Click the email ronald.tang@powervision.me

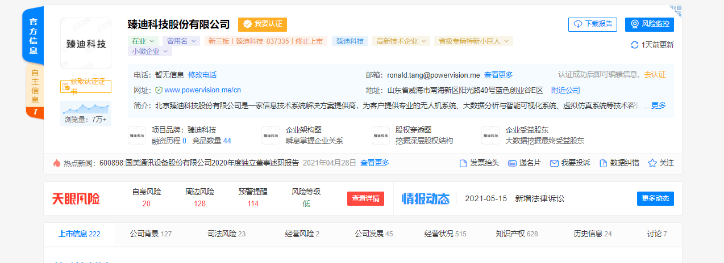434,75
